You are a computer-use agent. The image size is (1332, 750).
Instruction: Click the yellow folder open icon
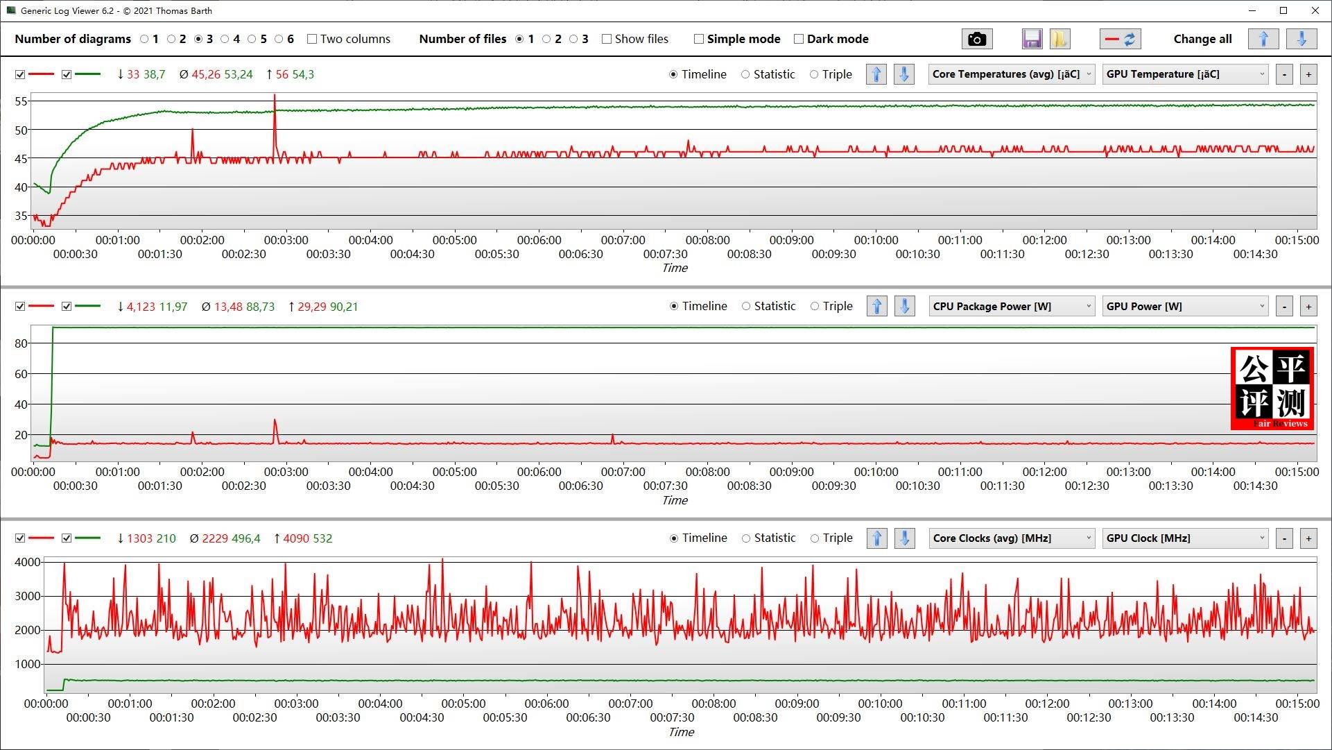[x=1059, y=39]
